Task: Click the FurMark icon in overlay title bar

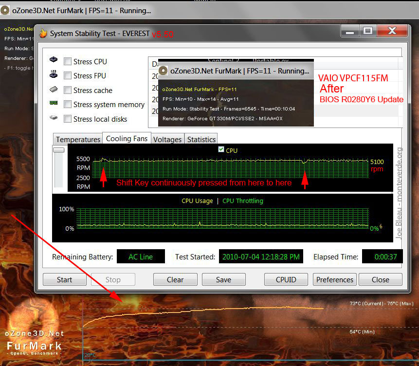Action: [163, 71]
